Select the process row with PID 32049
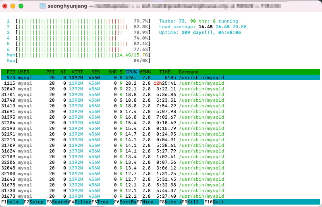The width and height of the screenshot is (322, 207). pyautogui.click(x=160, y=89)
